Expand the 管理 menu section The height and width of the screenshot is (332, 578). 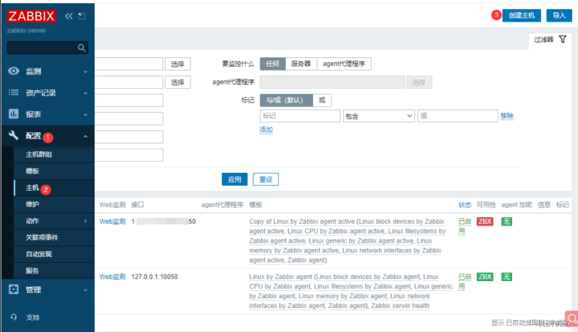coord(85,290)
